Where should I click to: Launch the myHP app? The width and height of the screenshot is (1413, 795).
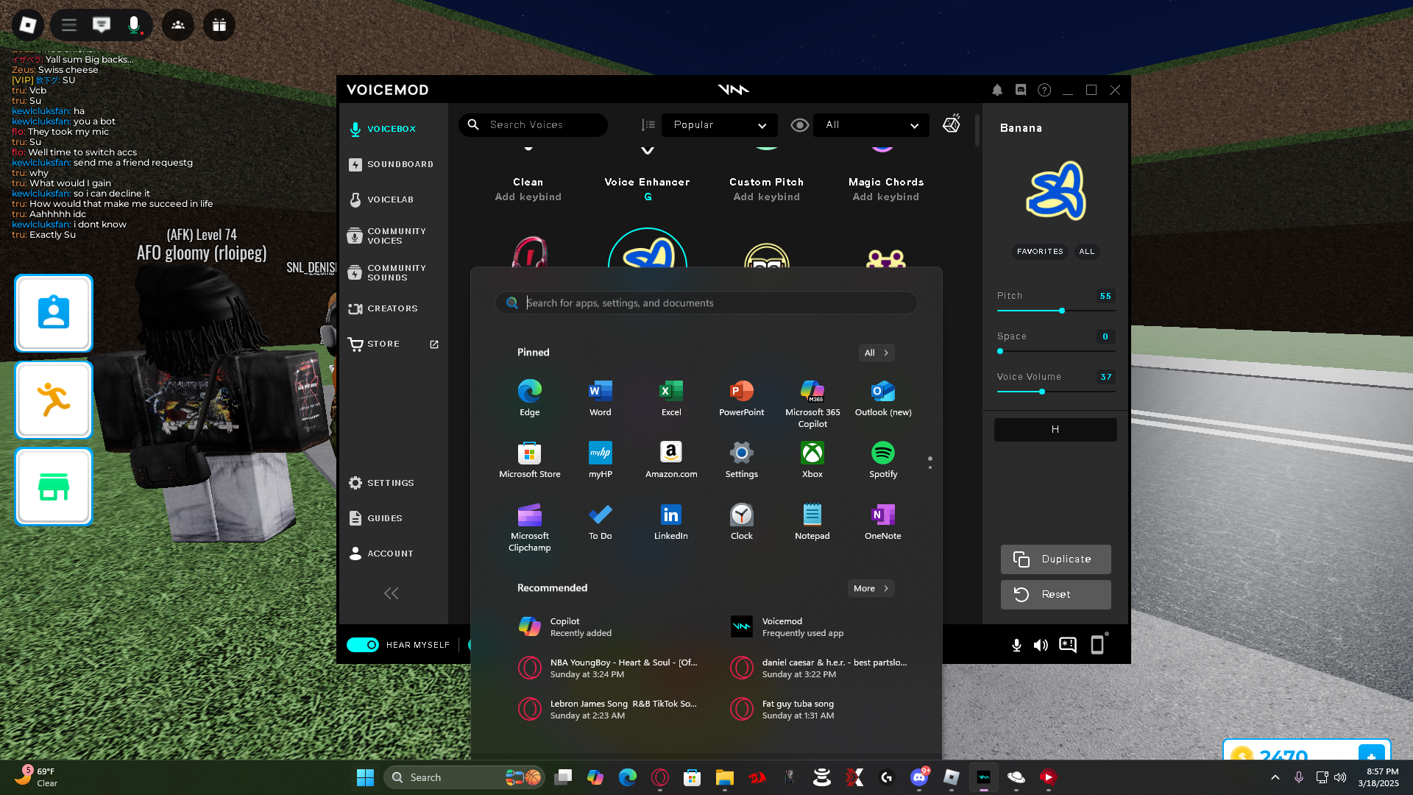(x=601, y=459)
